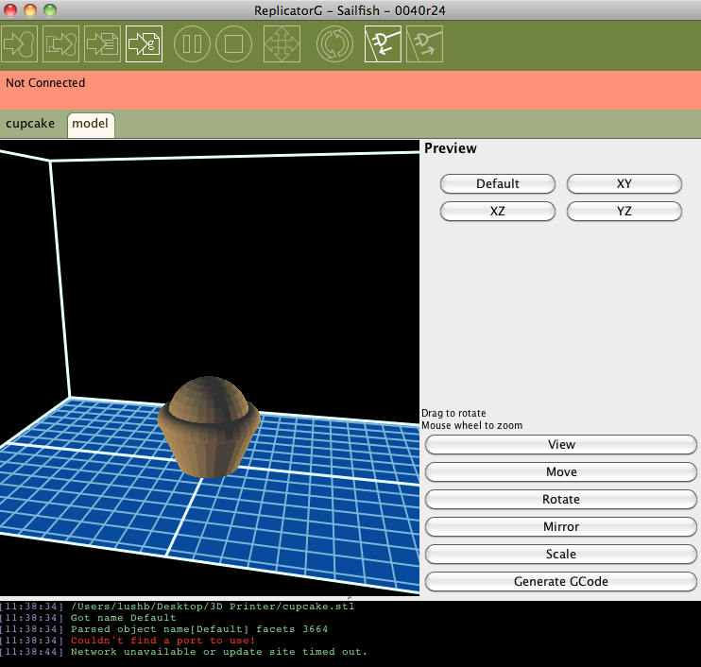Click the cupcake.stl file path log line
701x667 pixels.
pos(213,607)
